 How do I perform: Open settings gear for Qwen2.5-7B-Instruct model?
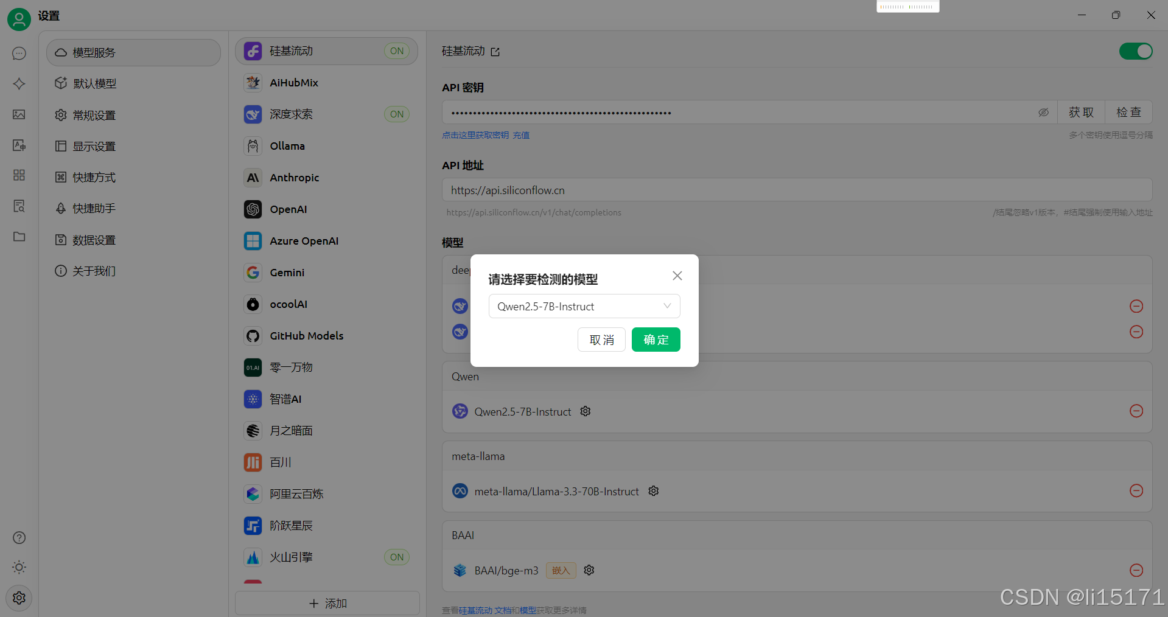tap(586, 411)
